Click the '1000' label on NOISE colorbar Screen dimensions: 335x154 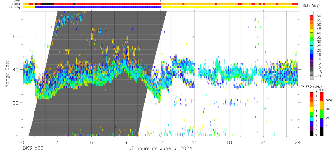pyautogui.click(x=327, y=109)
